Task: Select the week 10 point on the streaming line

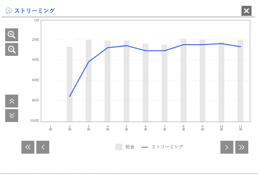Action: point(221,44)
